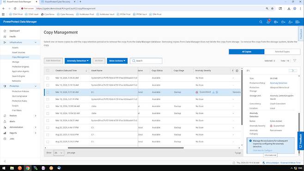Screen dimensions: 304x171
Task: Click the table's horizontal scrollbar
Action: (x=126, y=148)
